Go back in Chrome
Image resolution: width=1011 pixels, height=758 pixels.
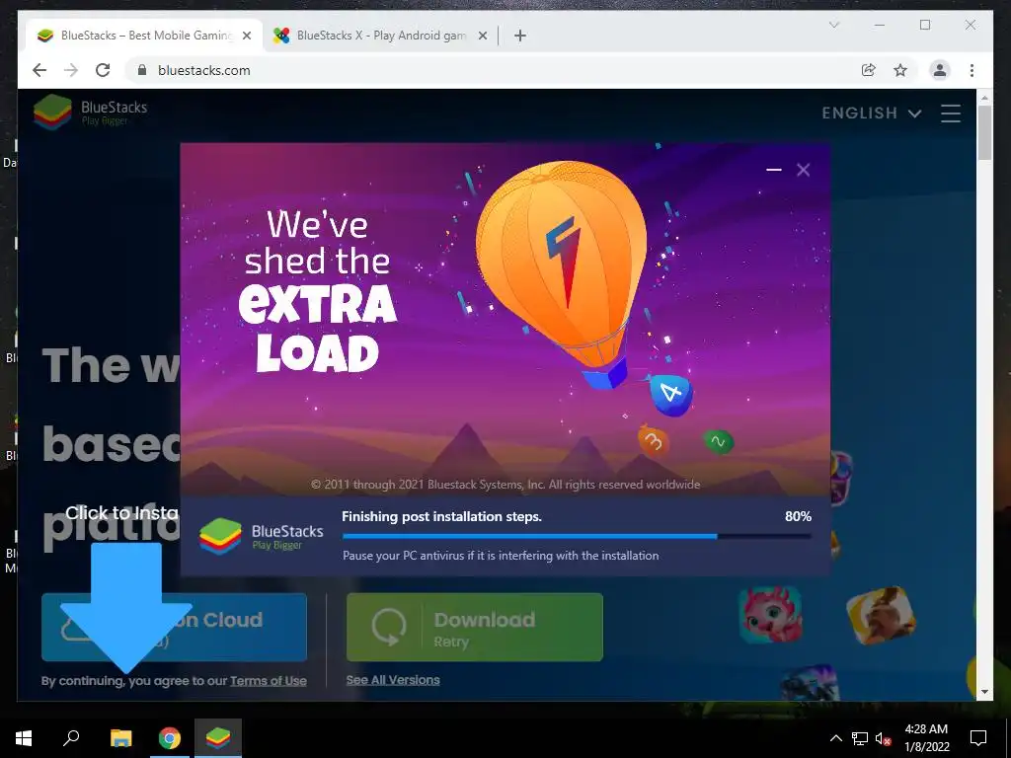coord(39,70)
